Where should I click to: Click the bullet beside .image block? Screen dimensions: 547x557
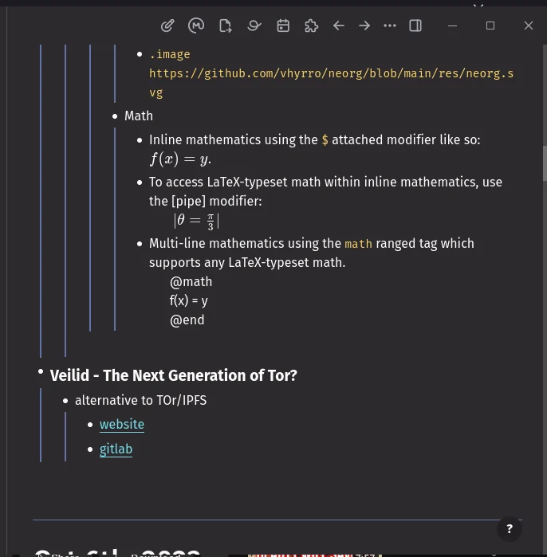pos(140,54)
